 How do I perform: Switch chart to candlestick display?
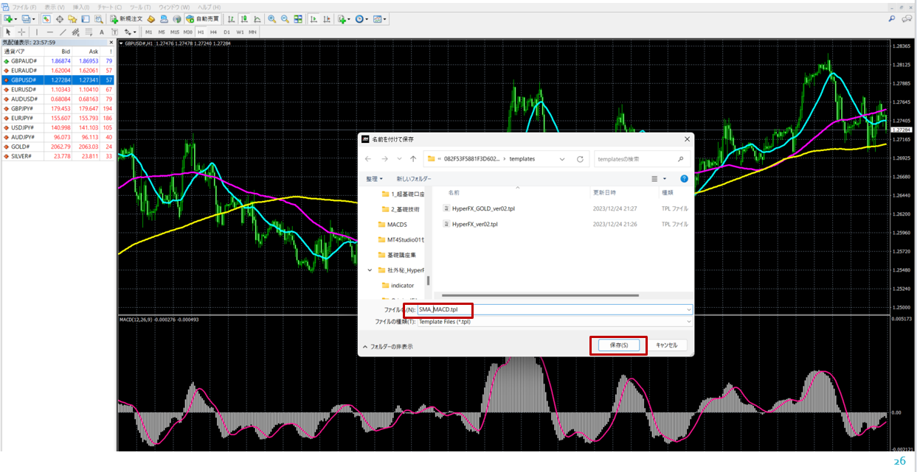tap(244, 18)
